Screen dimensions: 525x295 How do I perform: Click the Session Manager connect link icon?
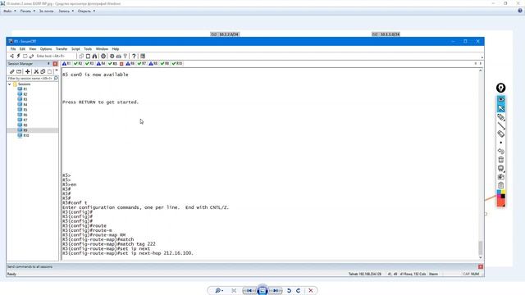point(11,71)
